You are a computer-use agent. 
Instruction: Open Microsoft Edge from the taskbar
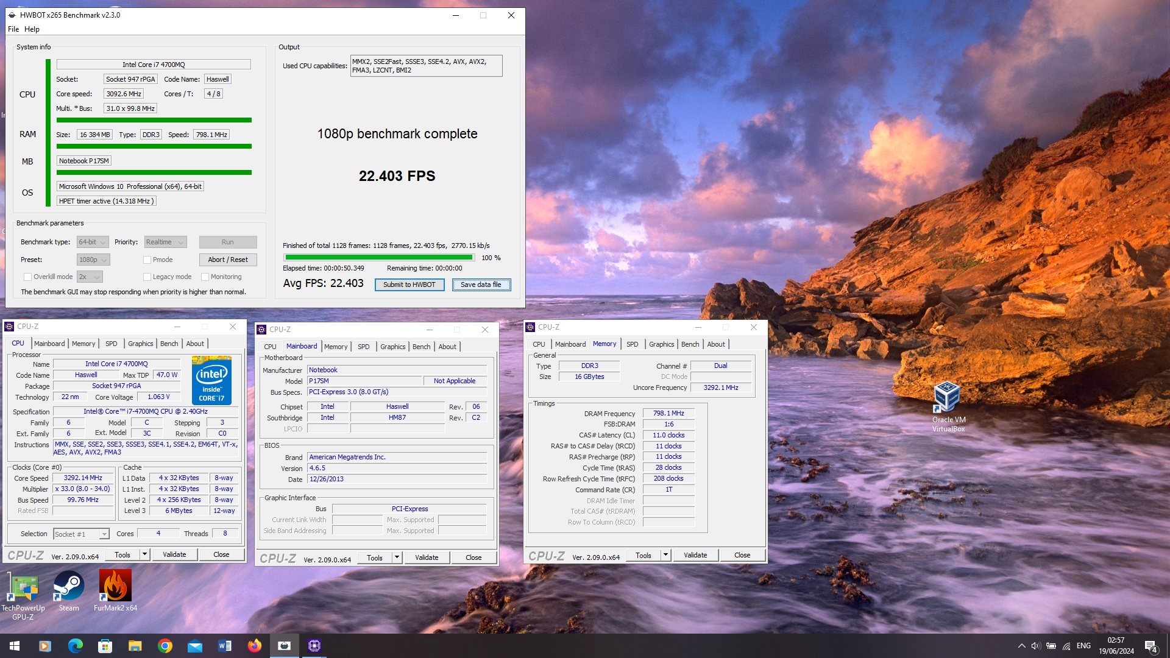tap(75, 646)
